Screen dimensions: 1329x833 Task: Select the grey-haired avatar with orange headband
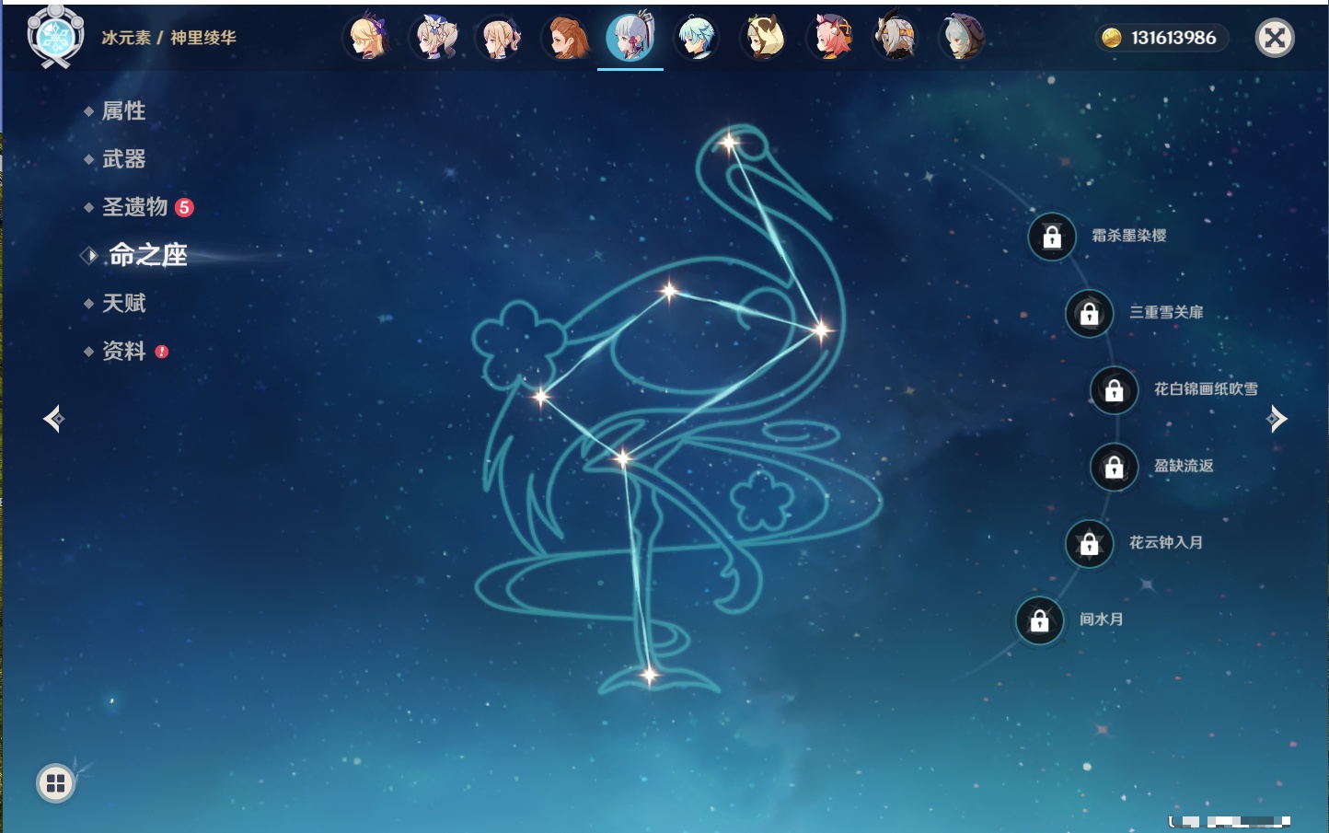896,38
